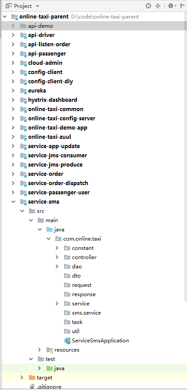Select the hystrix-dashboard module

click(x=53, y=100)
